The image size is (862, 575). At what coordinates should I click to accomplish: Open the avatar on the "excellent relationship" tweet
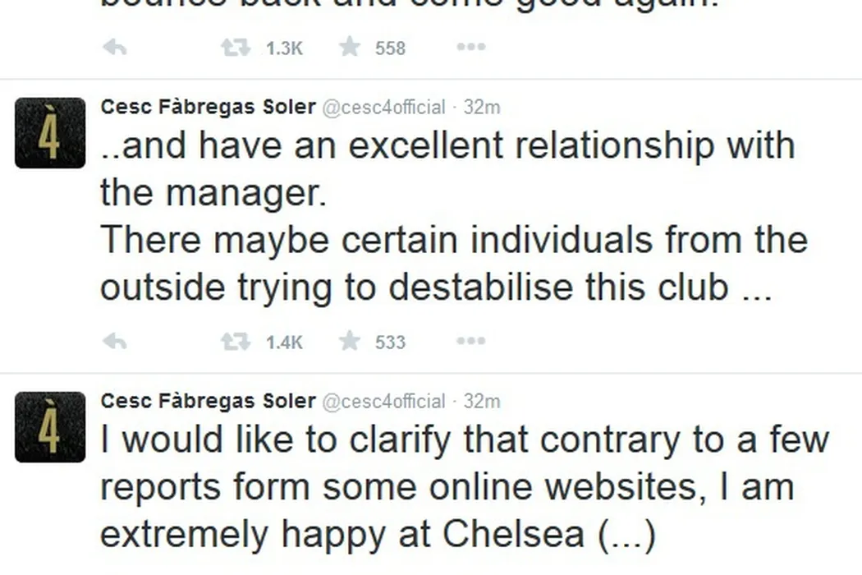50,133
